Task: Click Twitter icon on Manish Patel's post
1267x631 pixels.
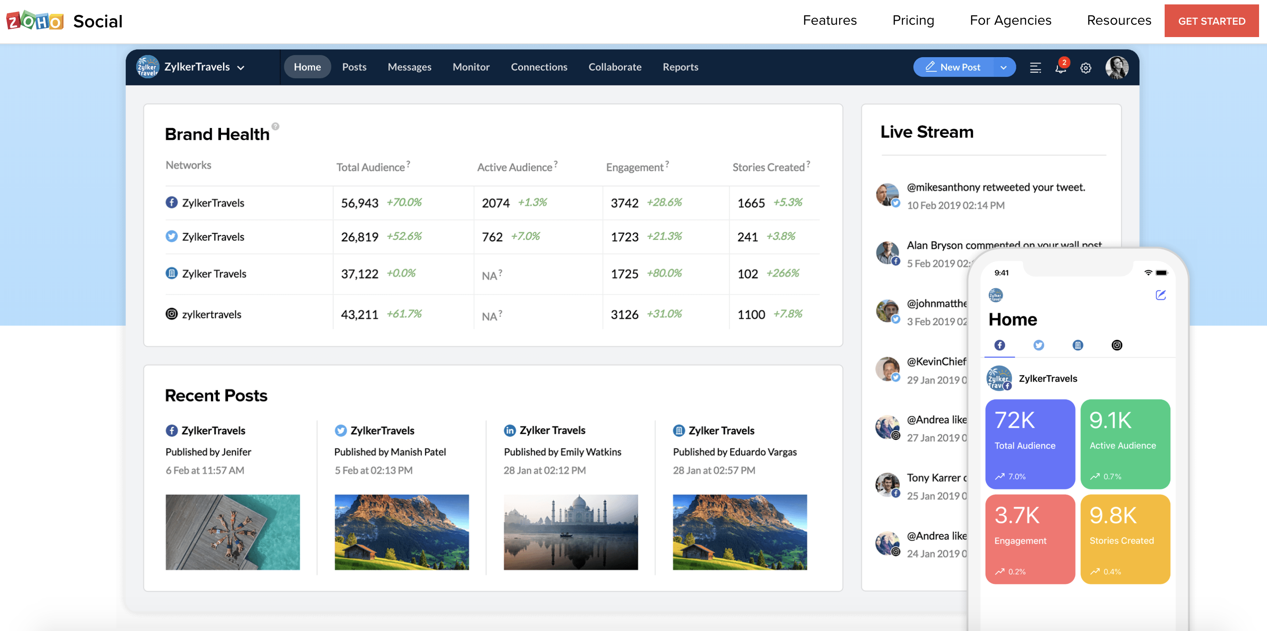Action: click(341, 430)
